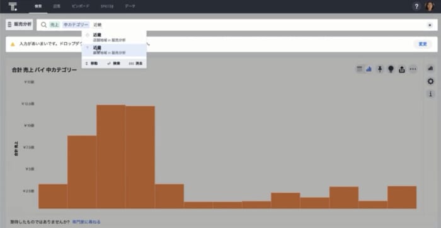
Task: Switch to table view toggle
Action: (x=360, y=69)
